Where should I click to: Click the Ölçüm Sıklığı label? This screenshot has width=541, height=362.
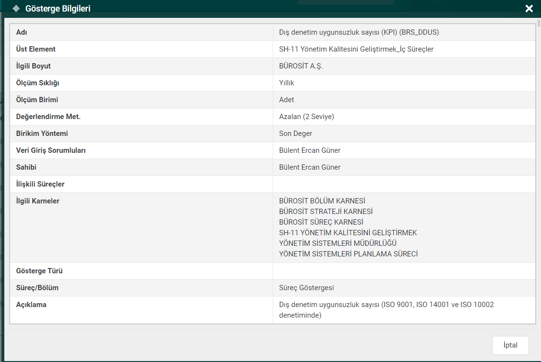tap(38, 83)
